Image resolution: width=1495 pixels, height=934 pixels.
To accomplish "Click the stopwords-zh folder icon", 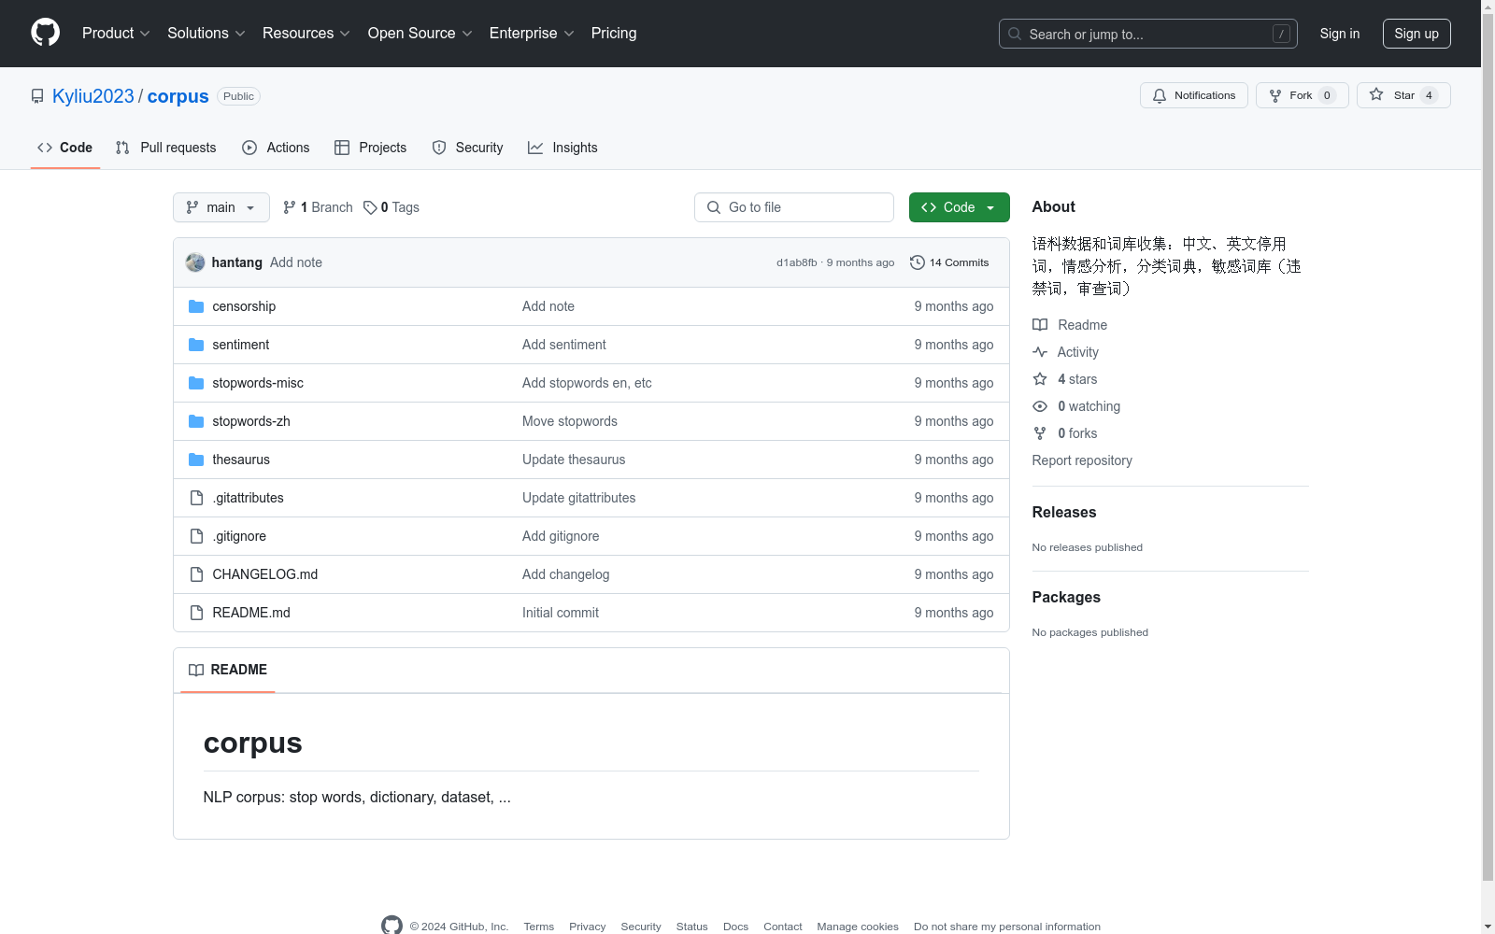I will 196,421.
